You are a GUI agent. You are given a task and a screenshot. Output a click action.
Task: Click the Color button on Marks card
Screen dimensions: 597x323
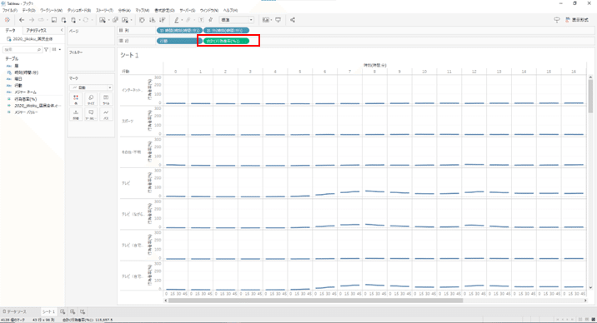[76, 99]
